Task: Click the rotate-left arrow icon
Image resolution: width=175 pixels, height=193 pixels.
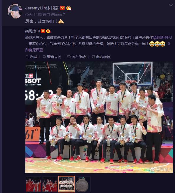Action: (69, 57)
